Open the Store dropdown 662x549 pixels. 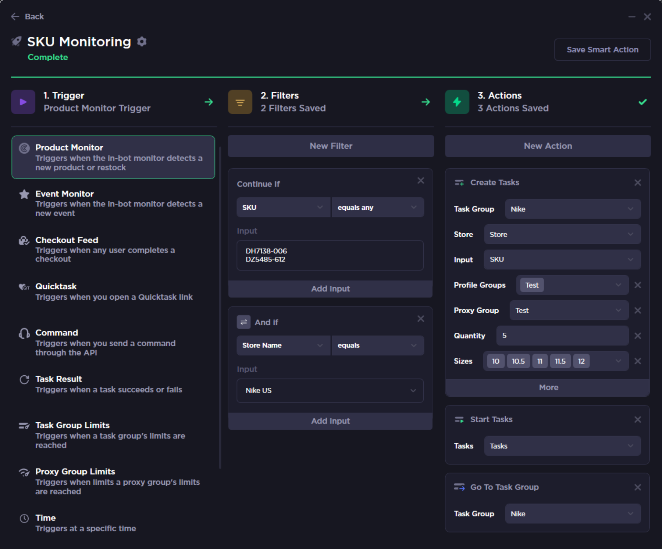(562, 234)
